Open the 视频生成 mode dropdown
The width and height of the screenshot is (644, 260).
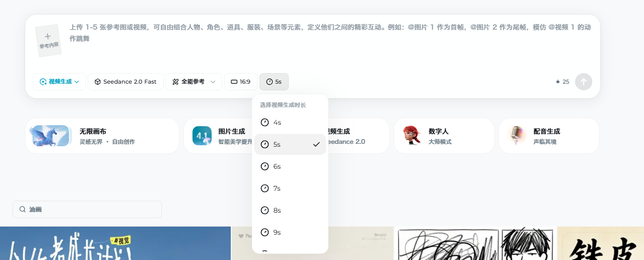pyautogui.click(x=59, y=82)
